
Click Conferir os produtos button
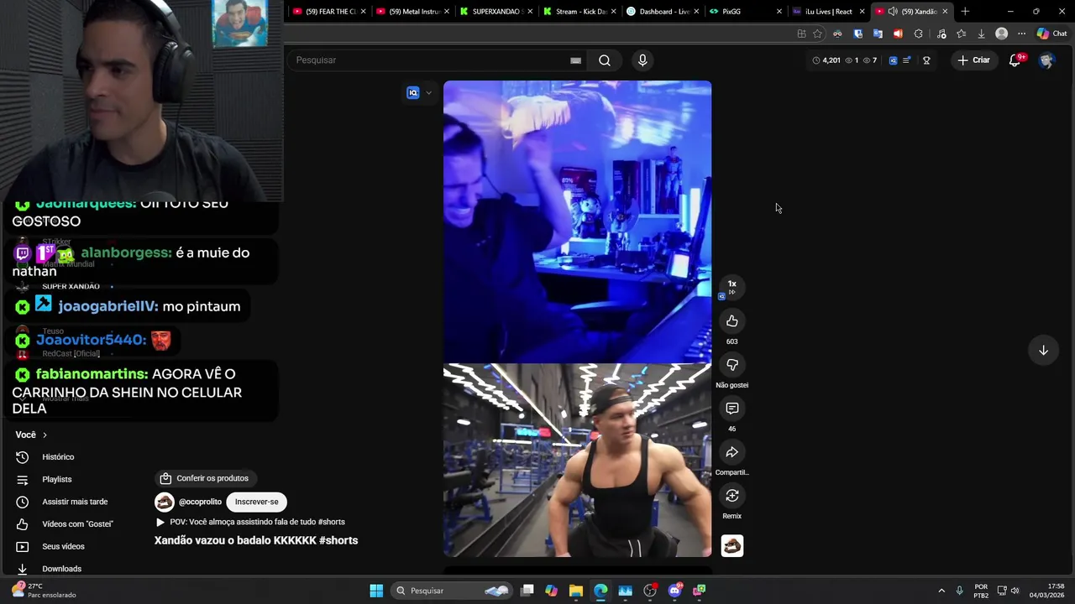(x=207, y=478)
